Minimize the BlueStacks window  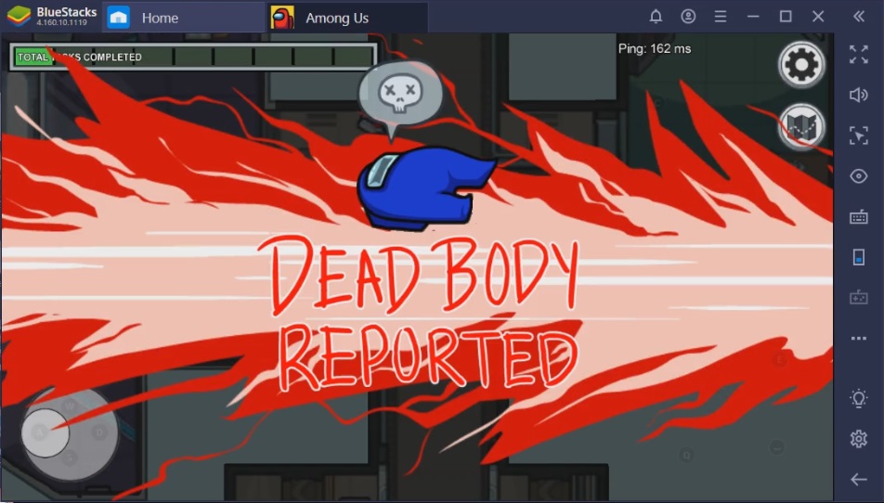tap(753, 17)
